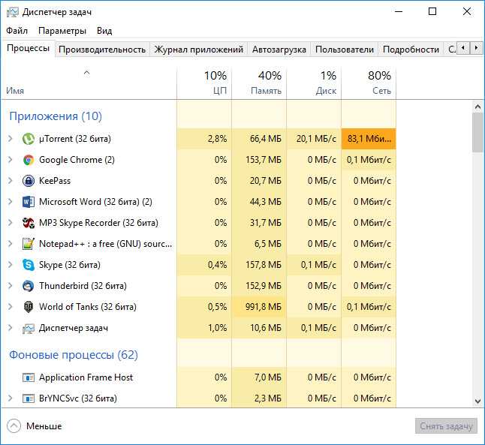Expand Microsoft Word (32 бита) entry
The width and height of the screenshot is (485, 445).
(x=11, y=202)
